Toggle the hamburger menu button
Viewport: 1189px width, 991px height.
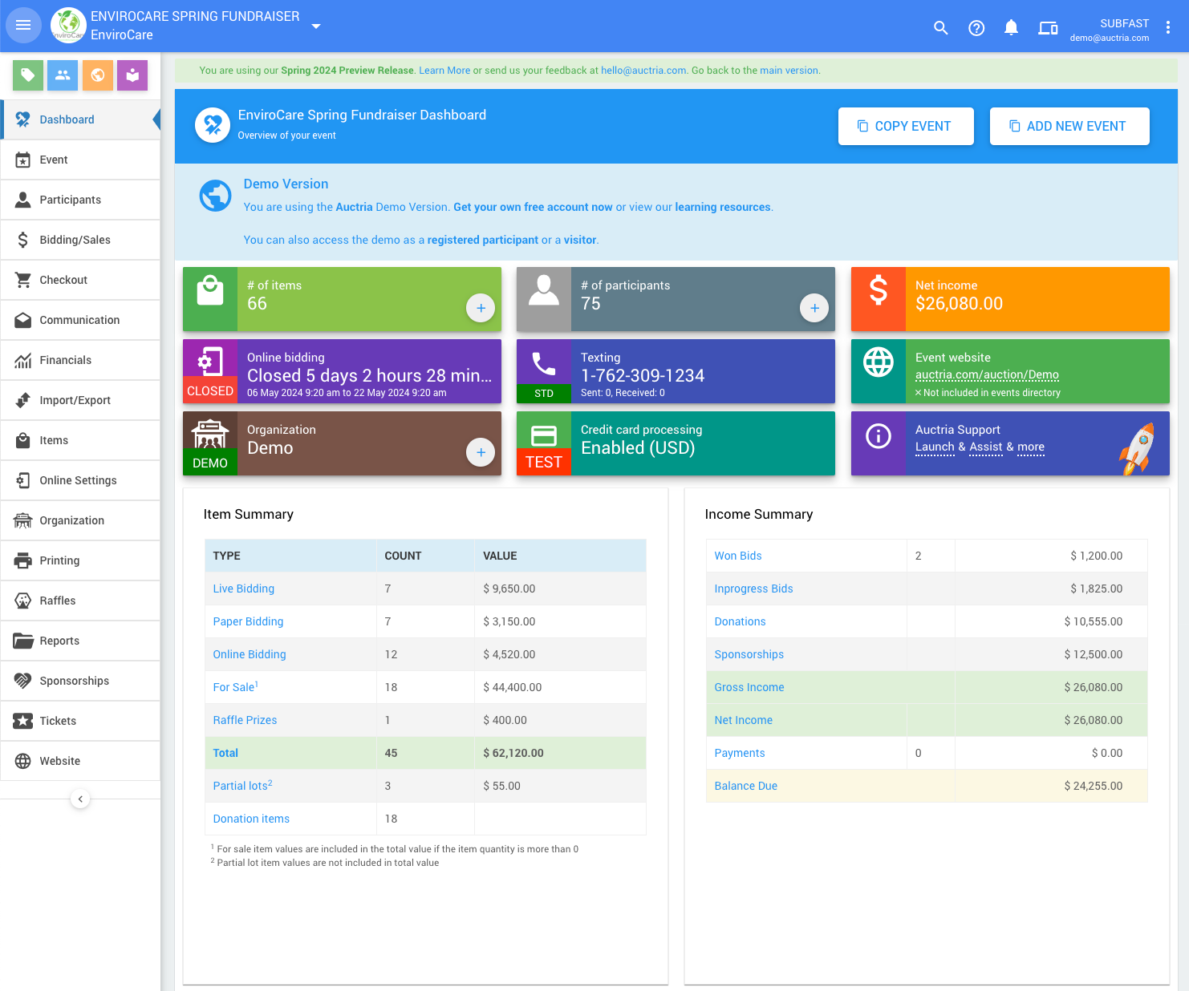click(x=23, y=26)
